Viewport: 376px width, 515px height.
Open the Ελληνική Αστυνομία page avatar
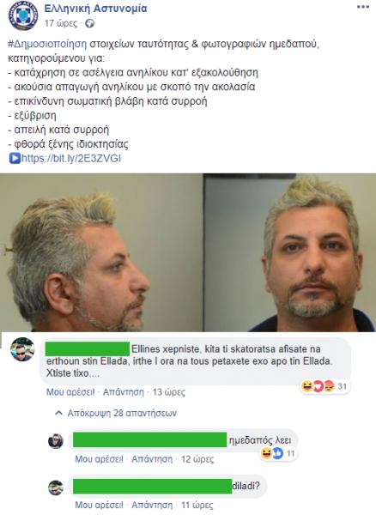pos(23,15)
